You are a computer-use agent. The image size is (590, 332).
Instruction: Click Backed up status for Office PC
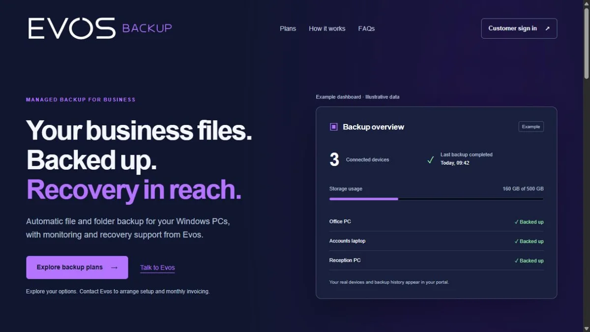[x=529, y=222]
